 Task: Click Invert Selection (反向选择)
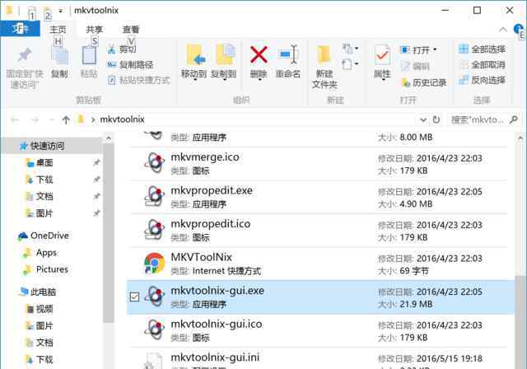click(x=482, y=80)
